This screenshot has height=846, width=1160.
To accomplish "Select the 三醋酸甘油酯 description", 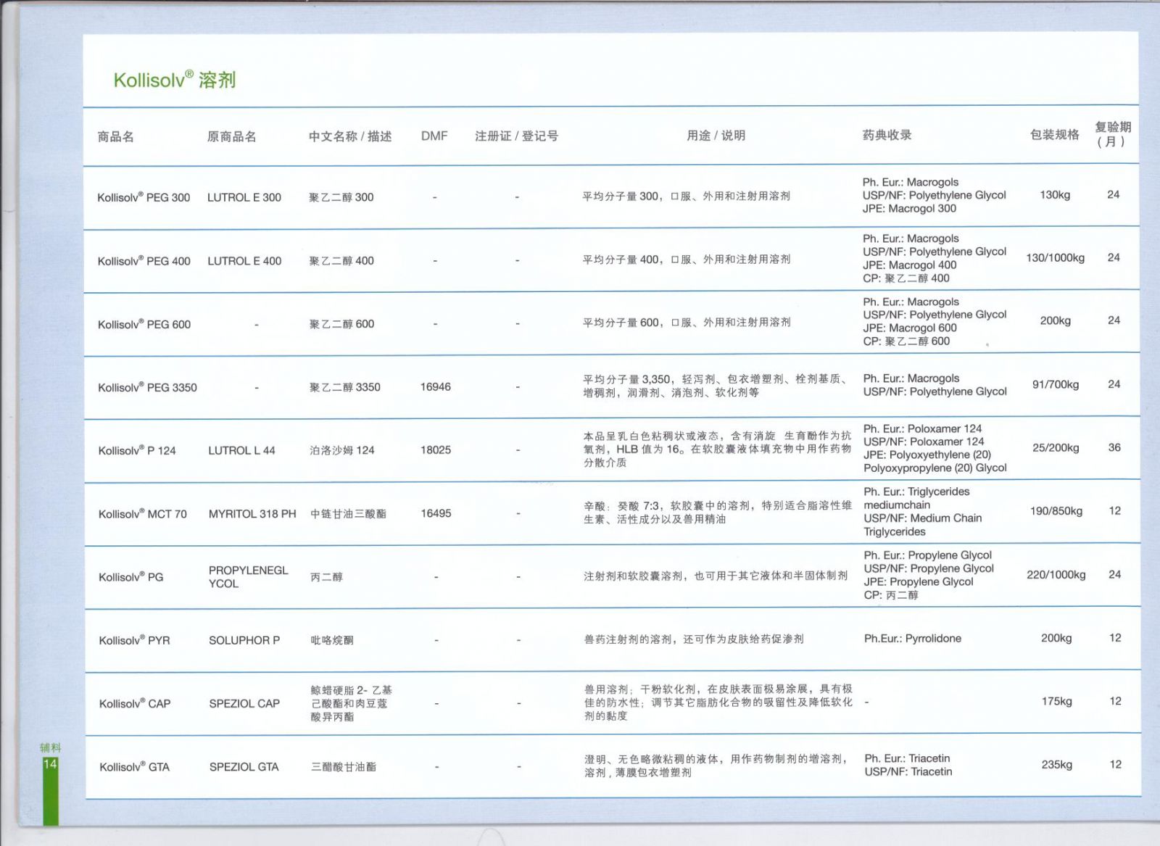I will point(344,766).
